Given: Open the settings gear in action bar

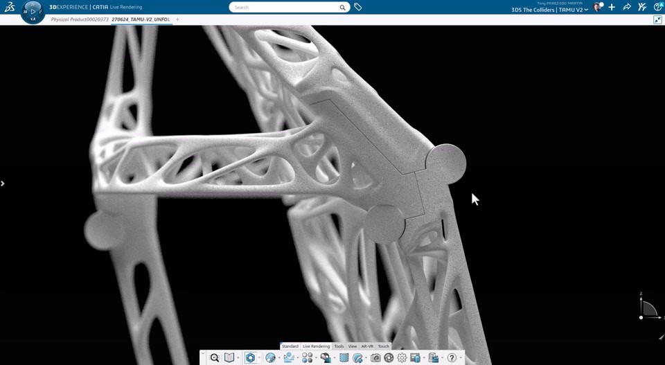Looking at the screenshot, I should click(402, 358).
